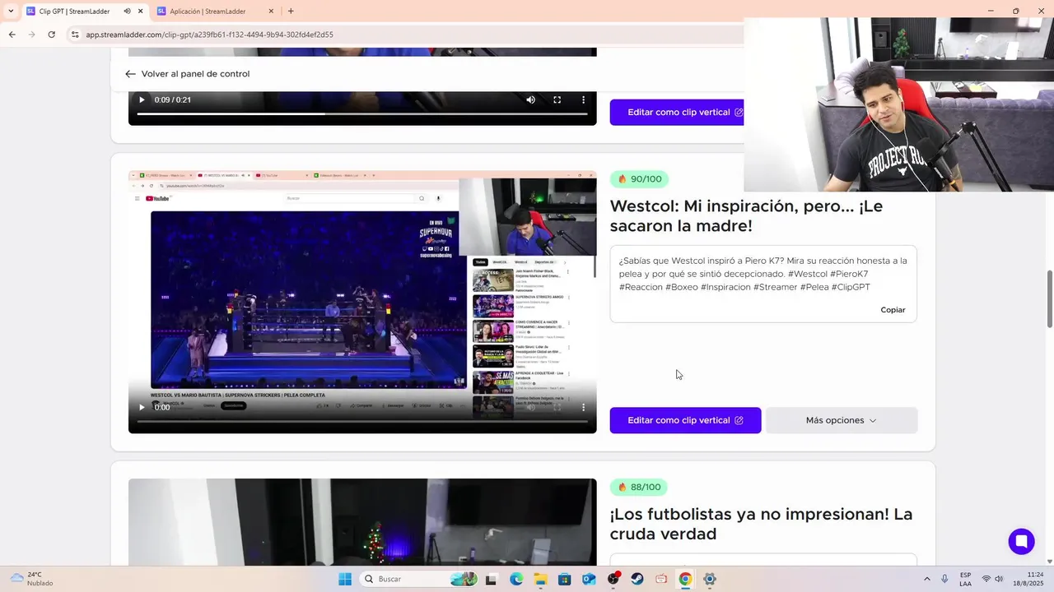1054x592 pixels.
Task: Play the Westcol fight clip video
Action: click(x=142, y=407)
